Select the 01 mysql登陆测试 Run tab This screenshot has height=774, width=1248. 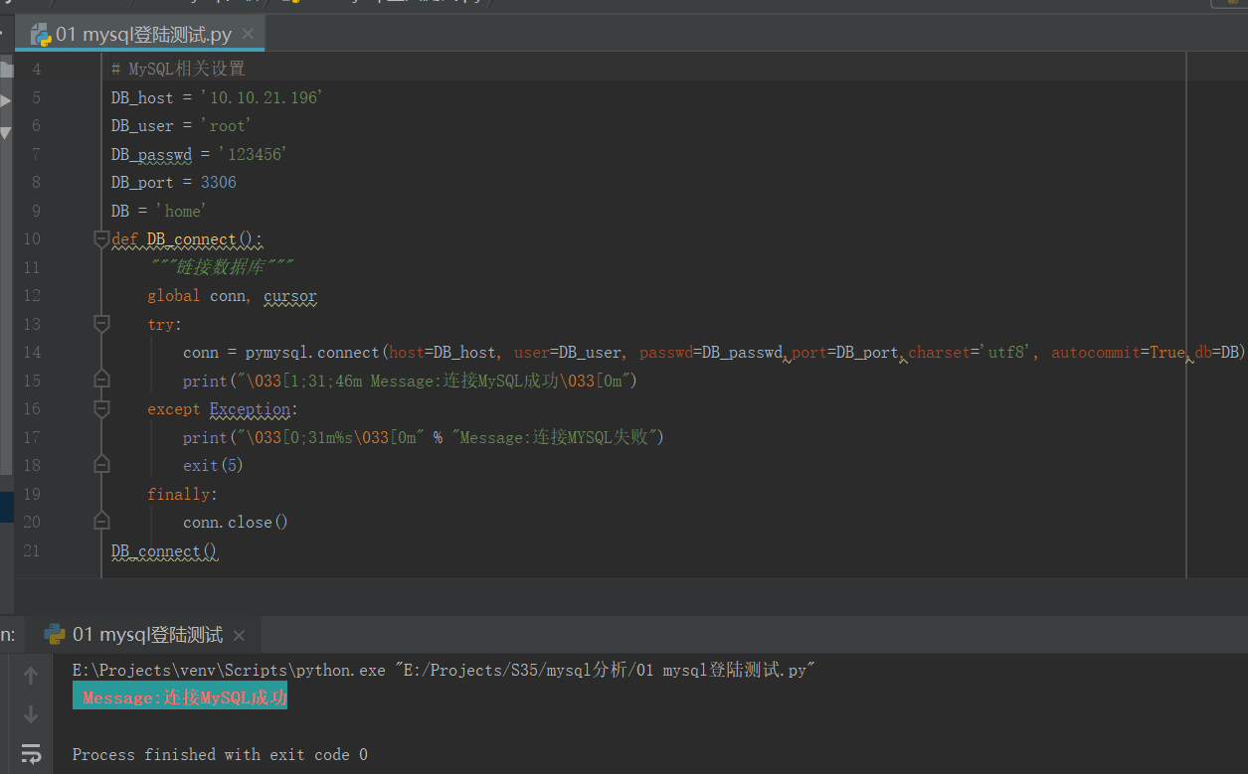tap(147, 634)
